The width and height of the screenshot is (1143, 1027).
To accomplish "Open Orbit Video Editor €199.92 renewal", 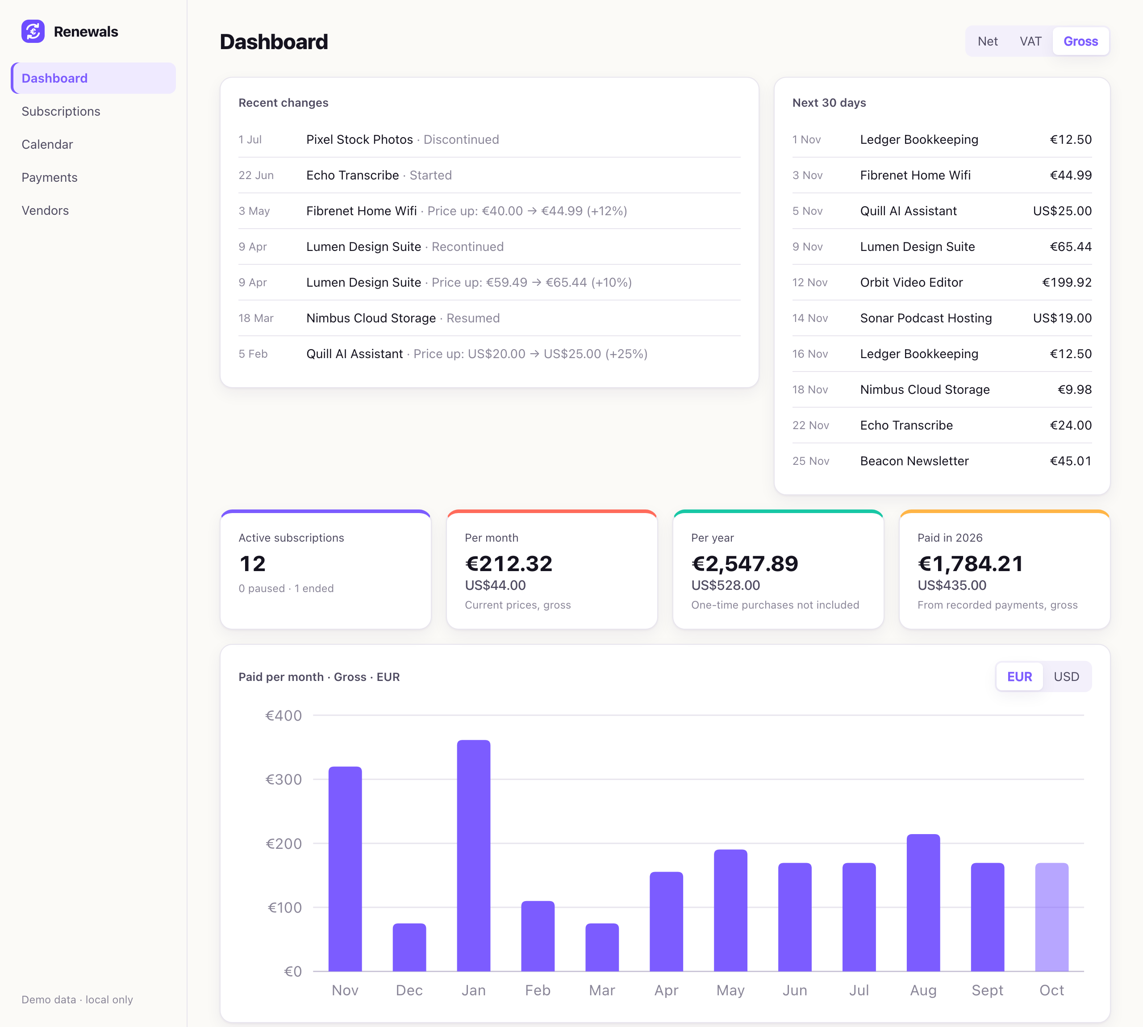I will tap(942, 283).
